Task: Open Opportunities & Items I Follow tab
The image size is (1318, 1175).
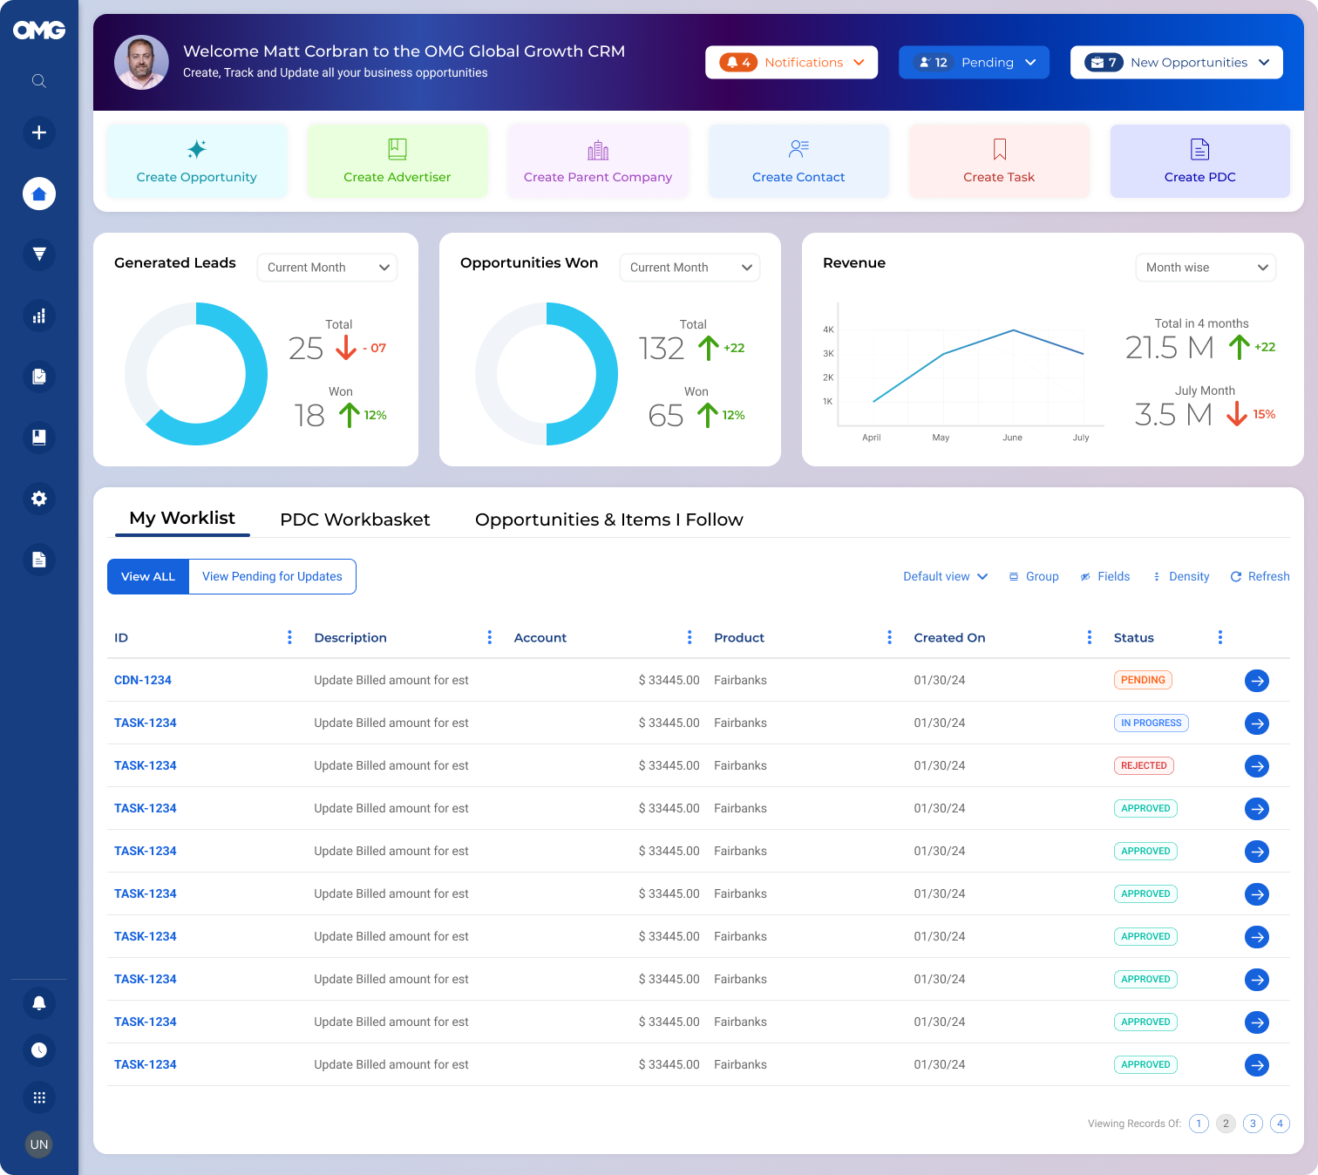Action: coord(608,520)
